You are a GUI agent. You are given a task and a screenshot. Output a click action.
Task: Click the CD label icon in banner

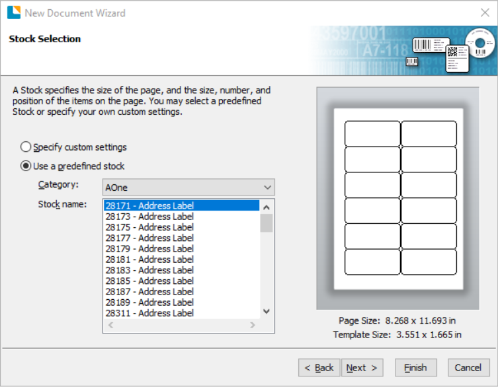tap(480, 43)
